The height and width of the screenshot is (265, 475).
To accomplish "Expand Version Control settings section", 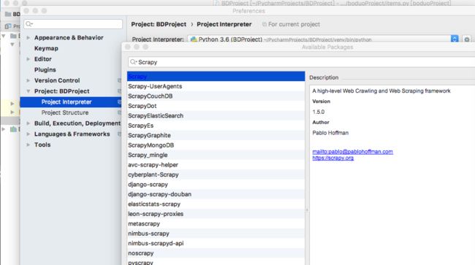I will 28,80.
